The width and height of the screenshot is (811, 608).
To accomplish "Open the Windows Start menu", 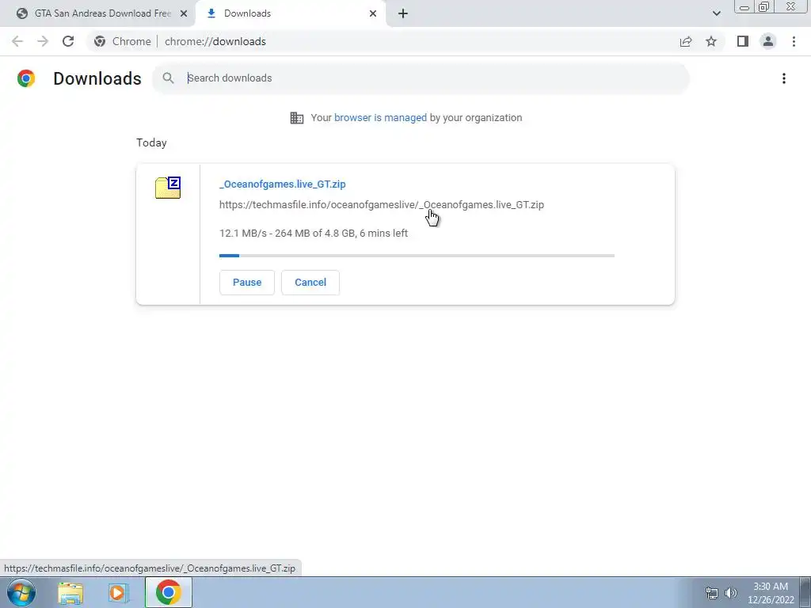I will pos(21,592).
